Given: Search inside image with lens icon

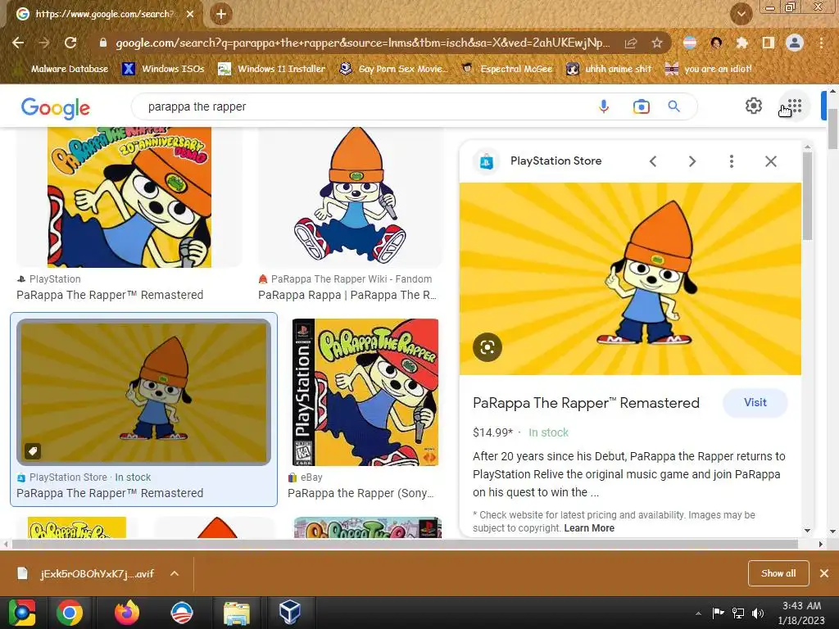Looking at the screenshot, I should coord(488,347).
